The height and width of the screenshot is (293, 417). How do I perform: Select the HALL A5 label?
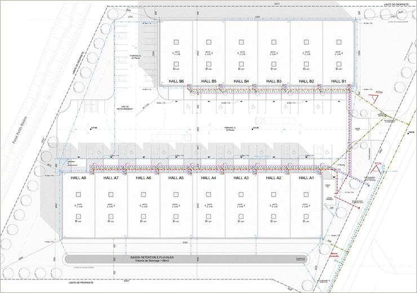point(176,178)
